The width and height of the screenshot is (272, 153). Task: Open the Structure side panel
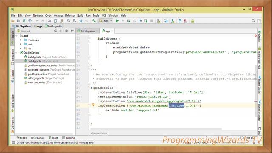[13, 57]
